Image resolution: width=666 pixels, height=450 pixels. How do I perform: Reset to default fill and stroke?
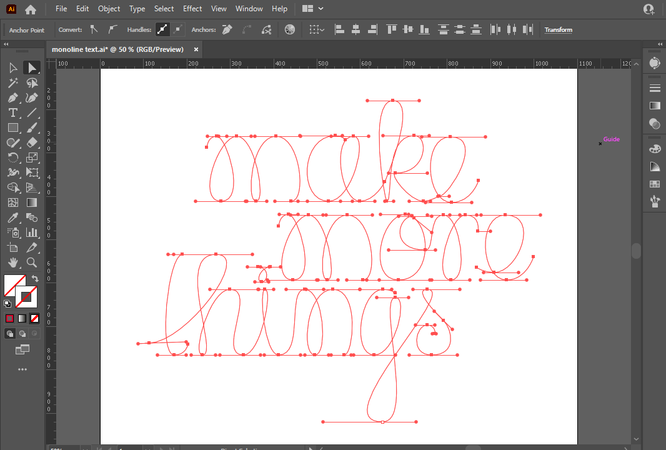(x=7, y=303)
